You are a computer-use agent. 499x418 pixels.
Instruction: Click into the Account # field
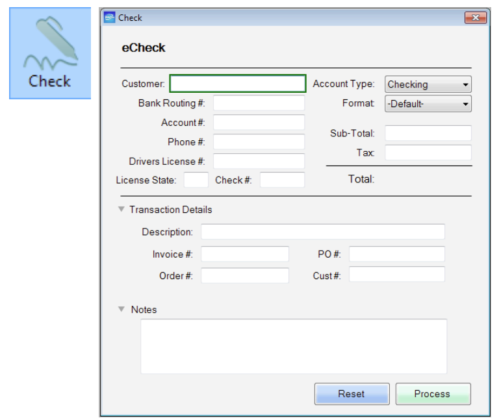[259, 123]
